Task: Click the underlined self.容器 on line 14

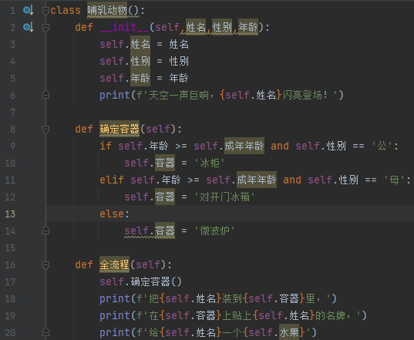Action: [x=150, y=231]
